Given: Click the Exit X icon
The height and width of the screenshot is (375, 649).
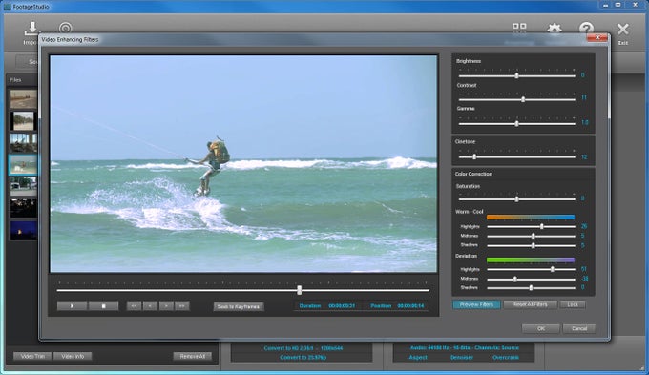Looking at the screenshot, I should 622,30.
